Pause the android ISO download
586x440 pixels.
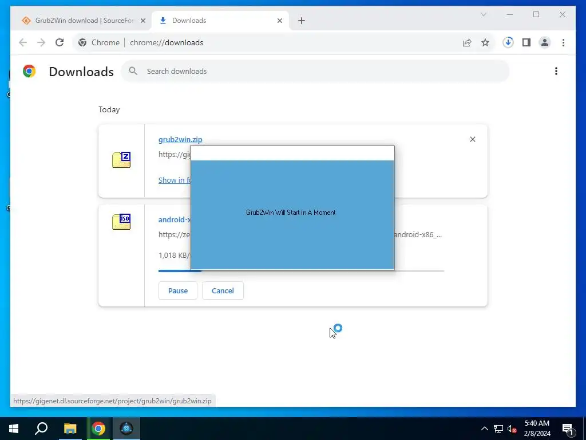point(178,290)
